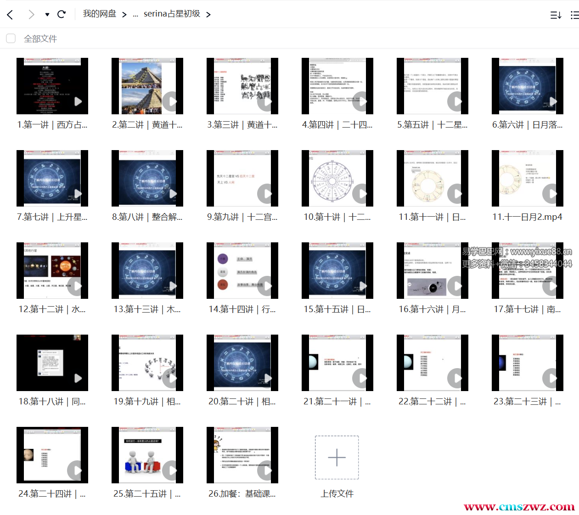Expand the breadcrumb ellipsis path
This screenshot has height=515, width=579.
pos(135,14)
